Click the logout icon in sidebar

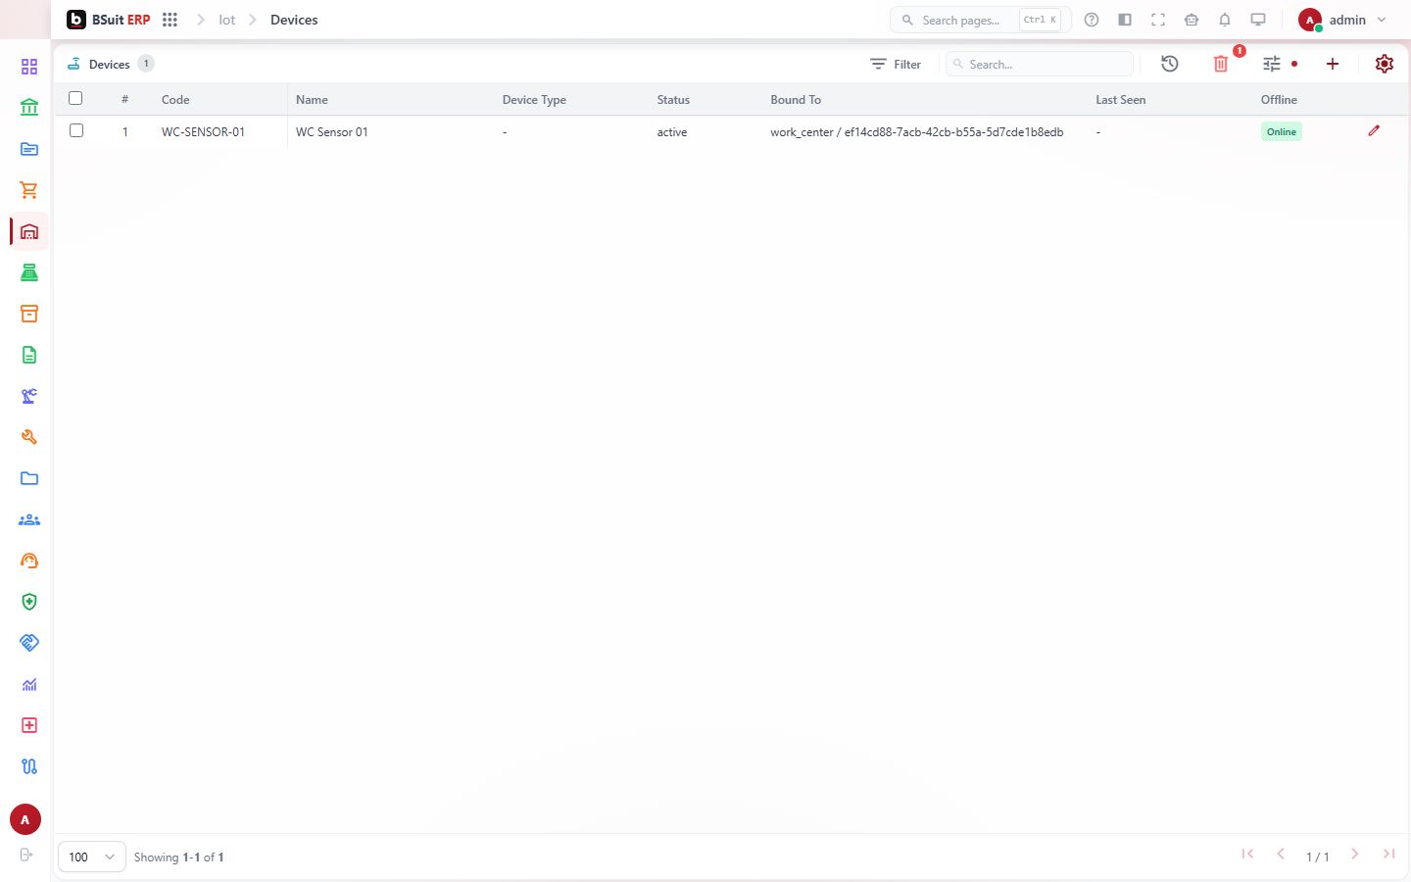(26, 855)
